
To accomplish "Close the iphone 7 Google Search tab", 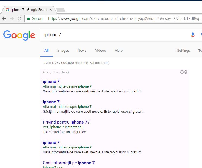I will coord(51,10).
